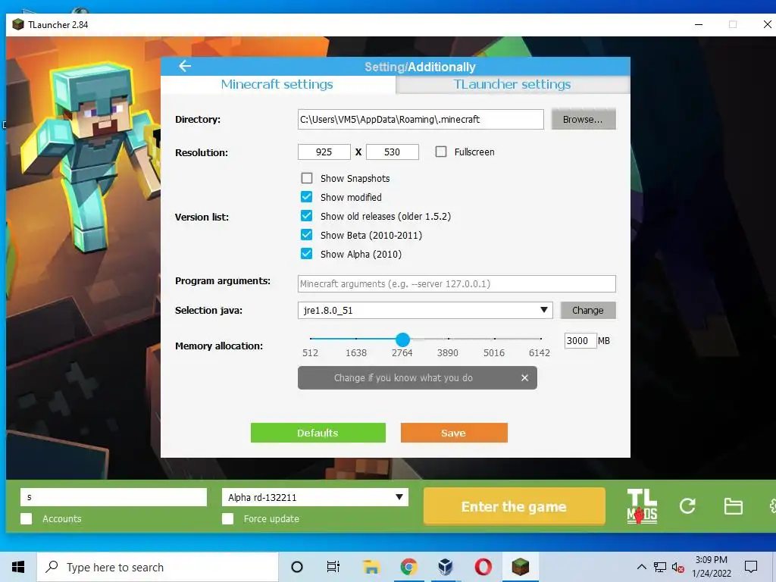Click the 'Memory allocation:' label
Screen dimensions: 776x582
[x=219, y=346]
